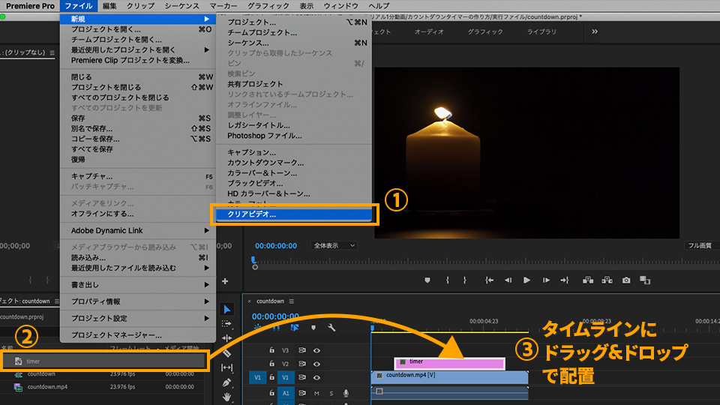Toggle A1 track lock
Image resolution: width=720 pixels, height=405 pixels.
point(271,393)
